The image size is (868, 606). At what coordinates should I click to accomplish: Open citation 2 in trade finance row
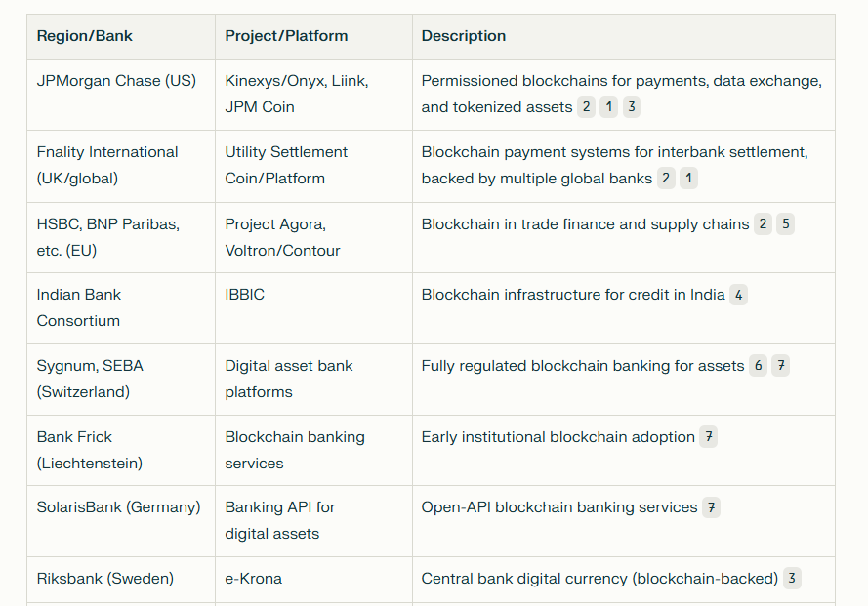tap(763, 224)
